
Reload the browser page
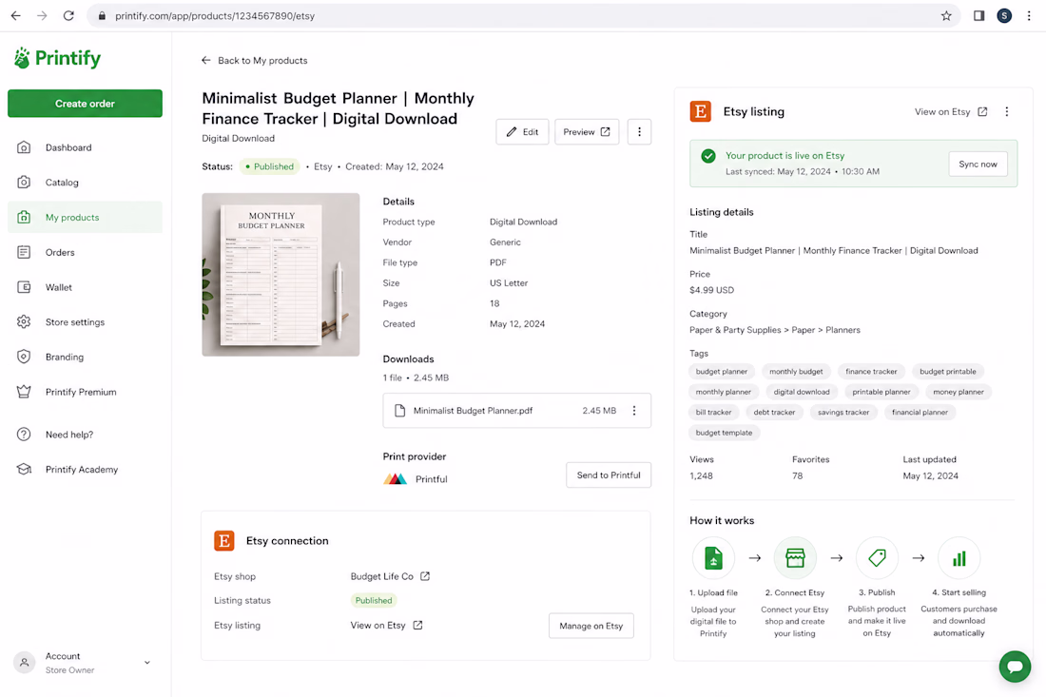point(68,15)
